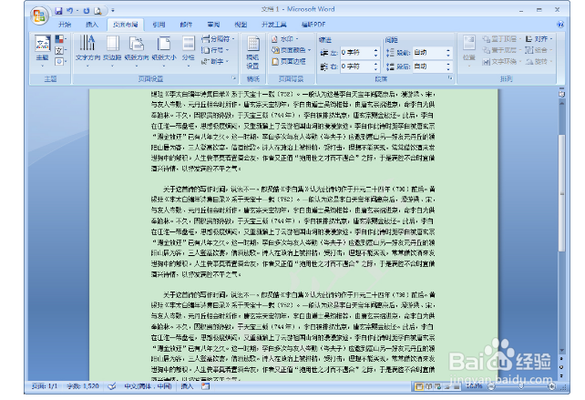The height and width of the screenshot is (400, 585).
Task: Click 页面边框 (Page Borders) button
Action: pos(289,61)
